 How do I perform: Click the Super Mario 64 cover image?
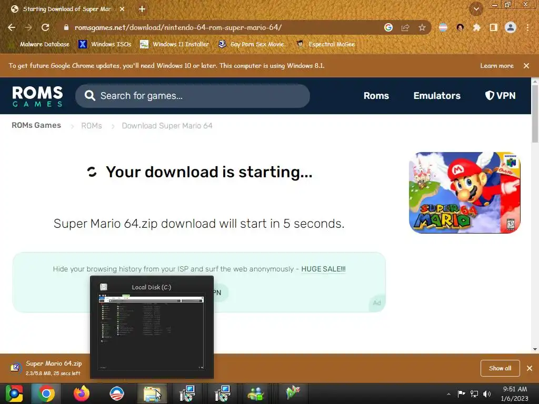(464, 193)
